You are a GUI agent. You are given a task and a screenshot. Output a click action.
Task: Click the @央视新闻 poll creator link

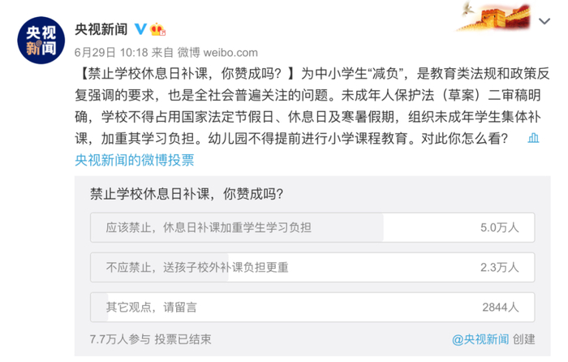point(480,338)
